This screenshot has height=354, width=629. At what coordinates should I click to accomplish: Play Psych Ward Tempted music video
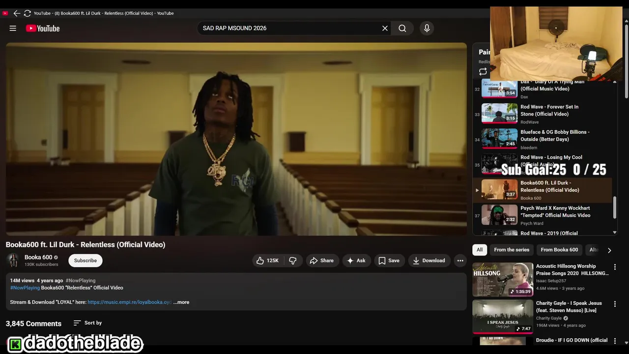point(543,215)
